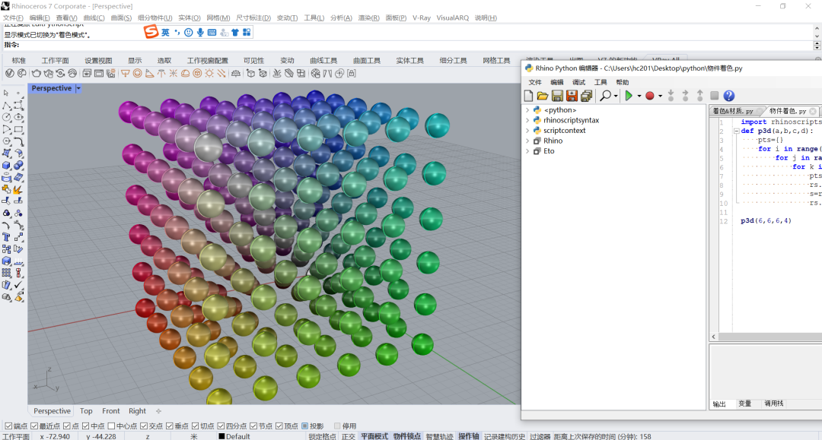Open the Perspective viewport title dropdown arrow
The width and height of the screenshot is (822, 440).
(78, 88)
